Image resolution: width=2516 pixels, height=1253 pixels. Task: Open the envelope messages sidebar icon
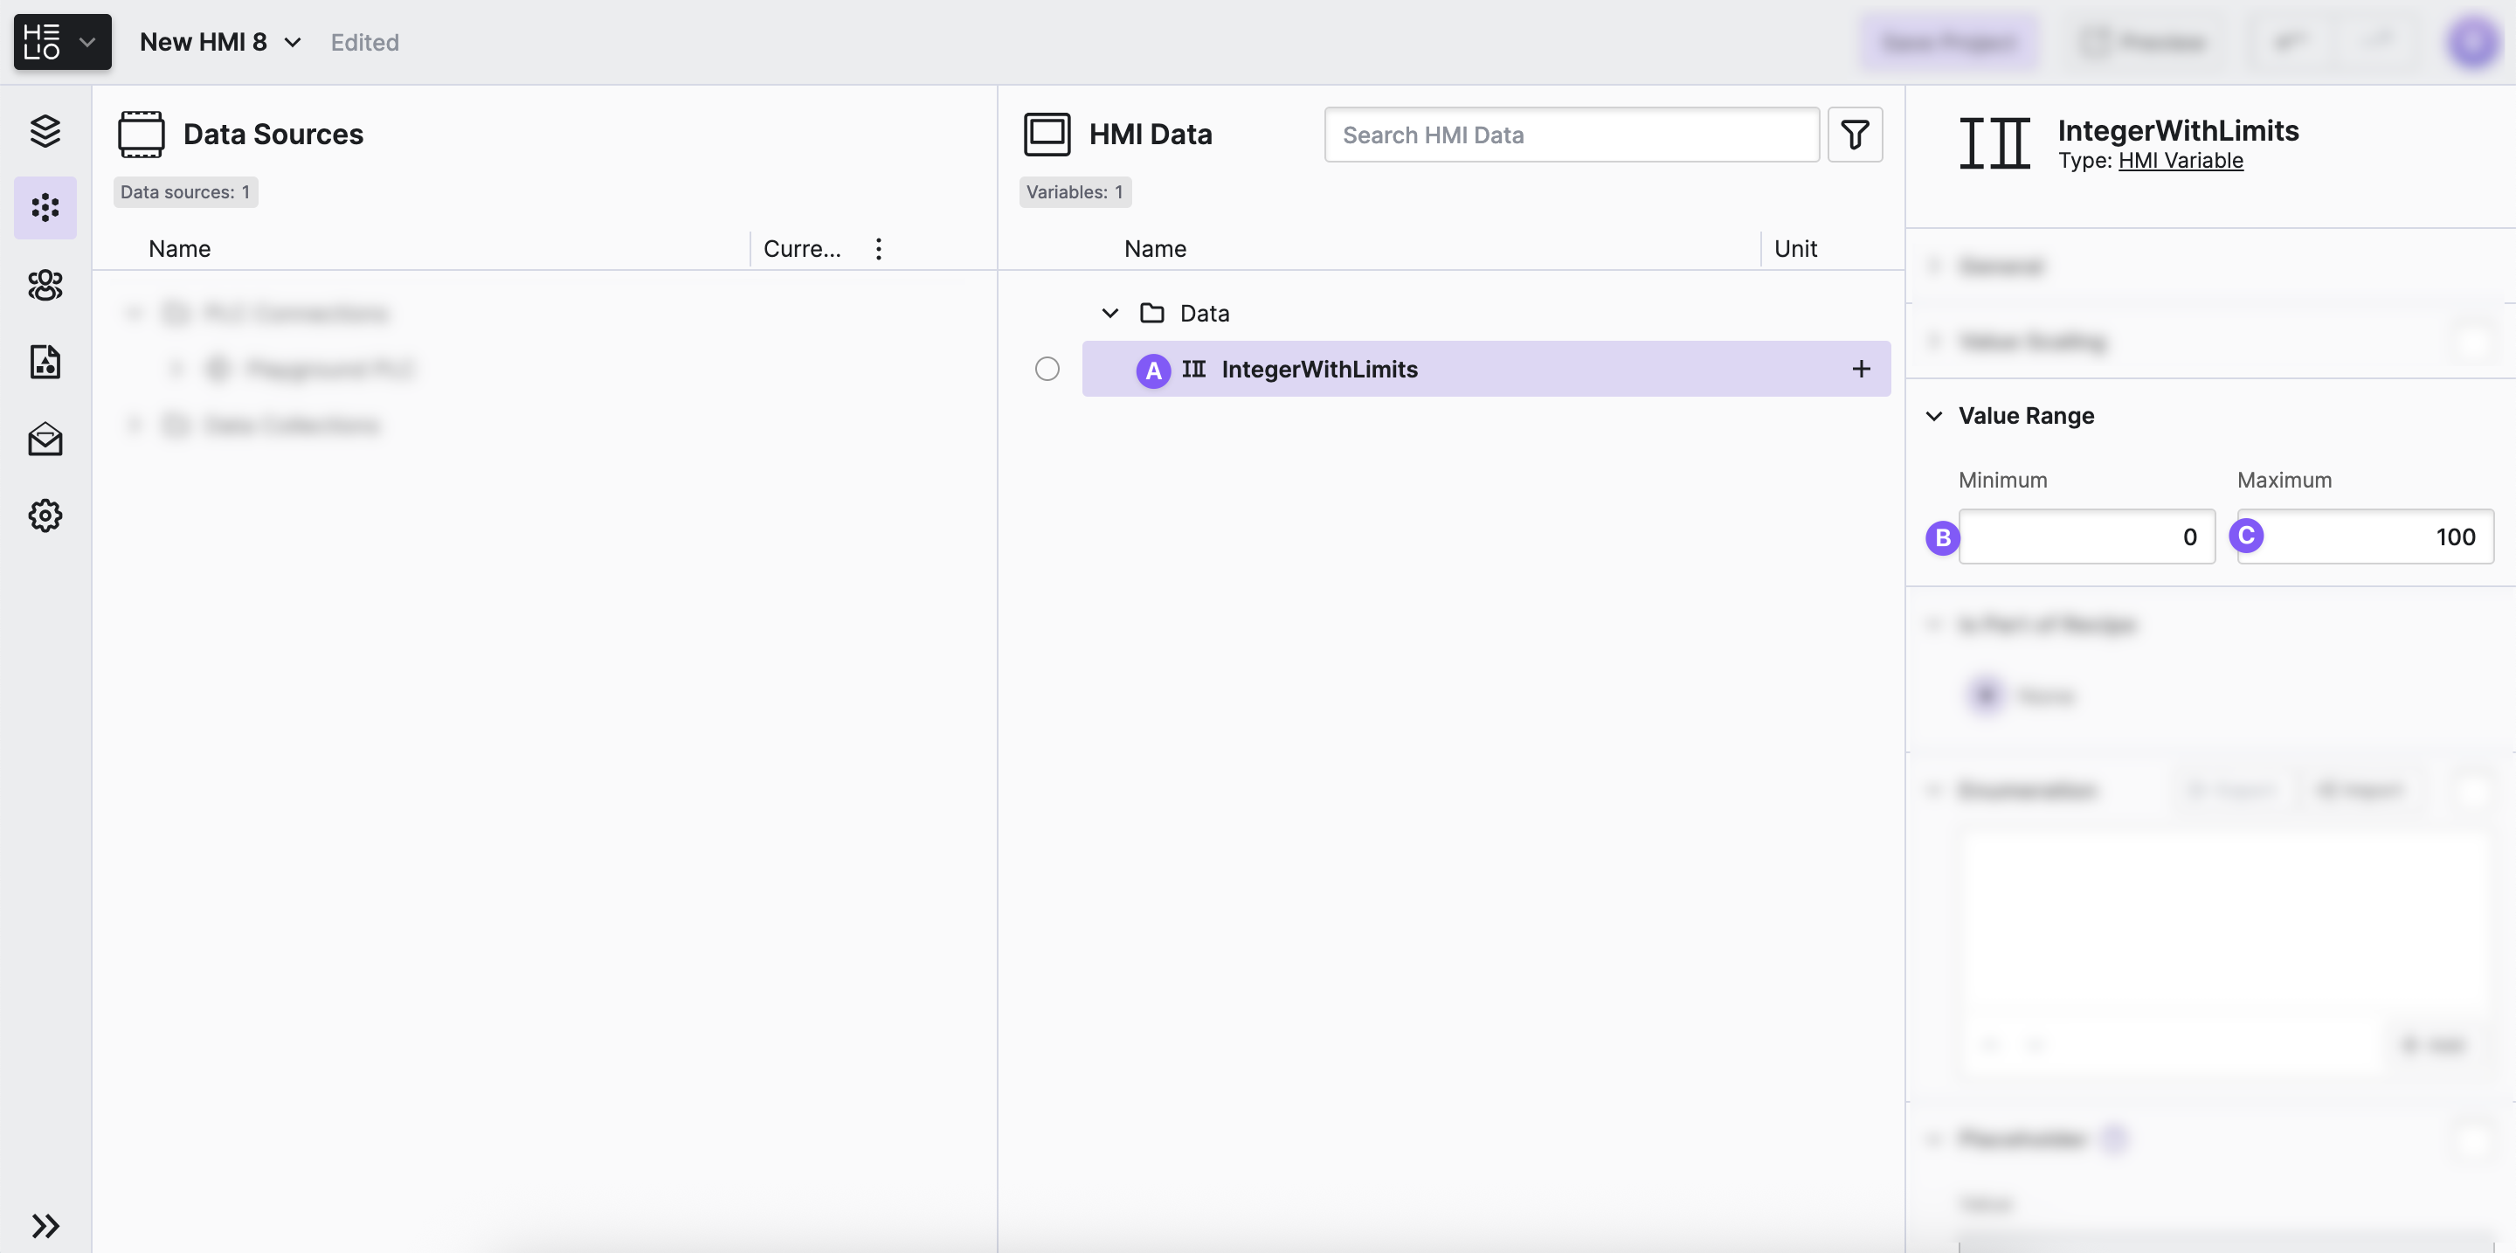pyautogui.click(x=45, y=439)
